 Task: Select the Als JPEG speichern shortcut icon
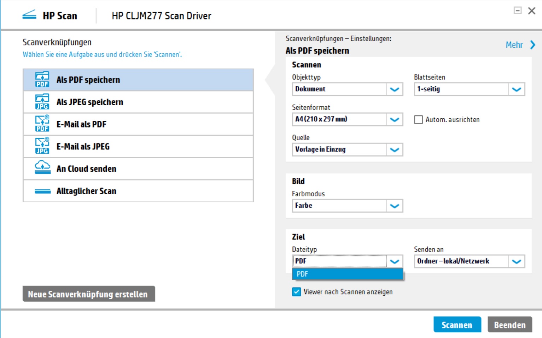42,102
